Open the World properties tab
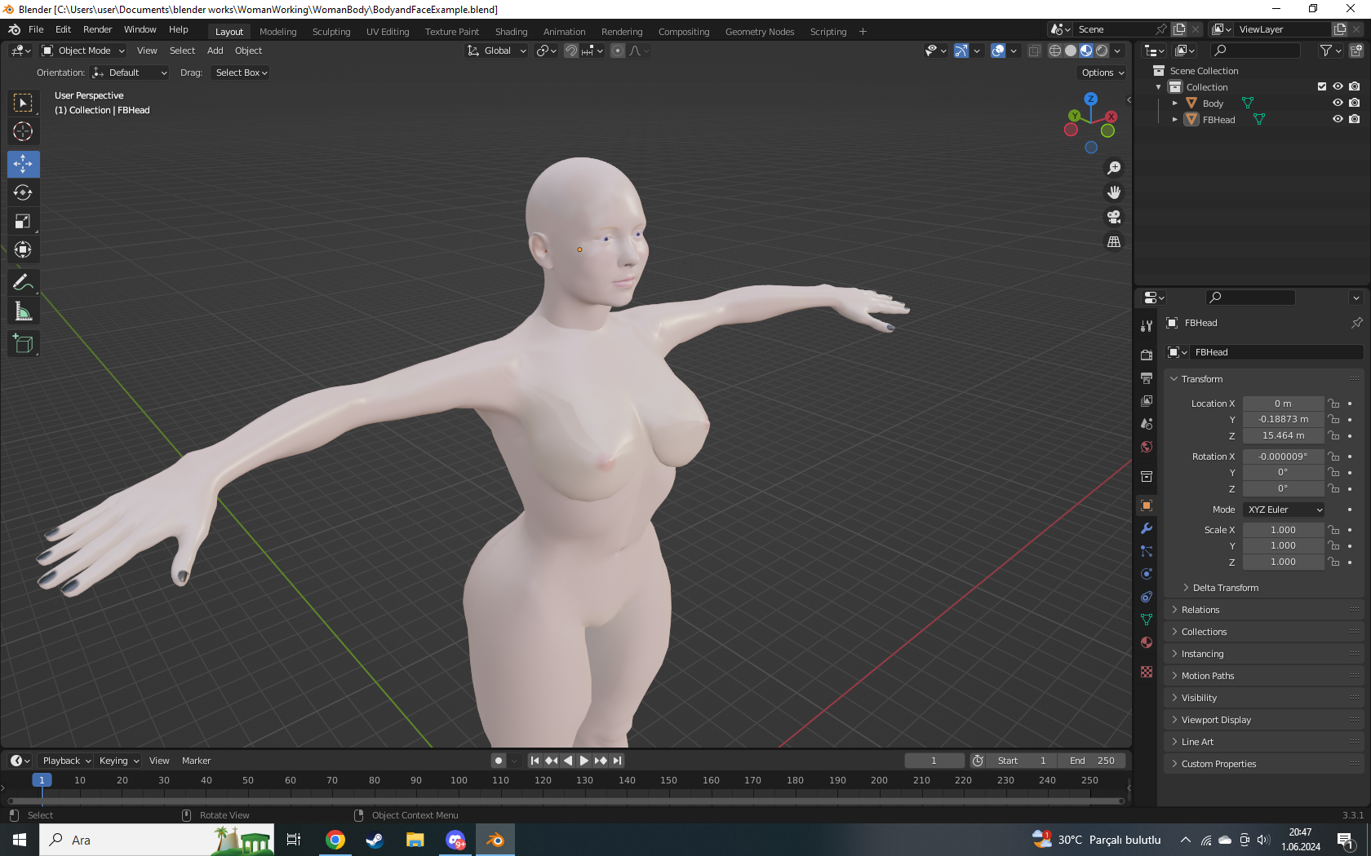Image resolution: width=1371 pixels, height=856 pixels. click(x=1147, y=447)
